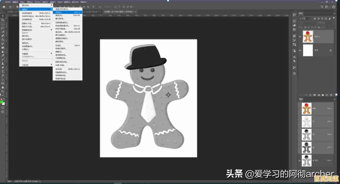Click the green foreground color swatch

pos(2,102)
